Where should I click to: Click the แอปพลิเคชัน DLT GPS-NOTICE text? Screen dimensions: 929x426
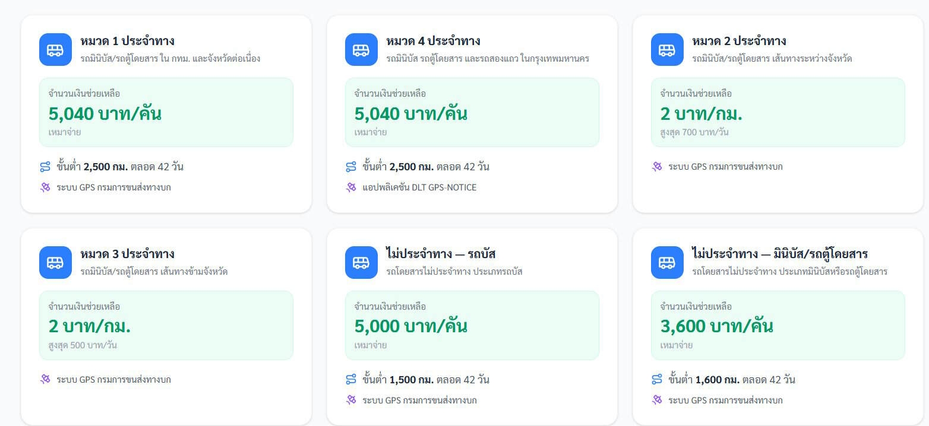tap(419, 187)
